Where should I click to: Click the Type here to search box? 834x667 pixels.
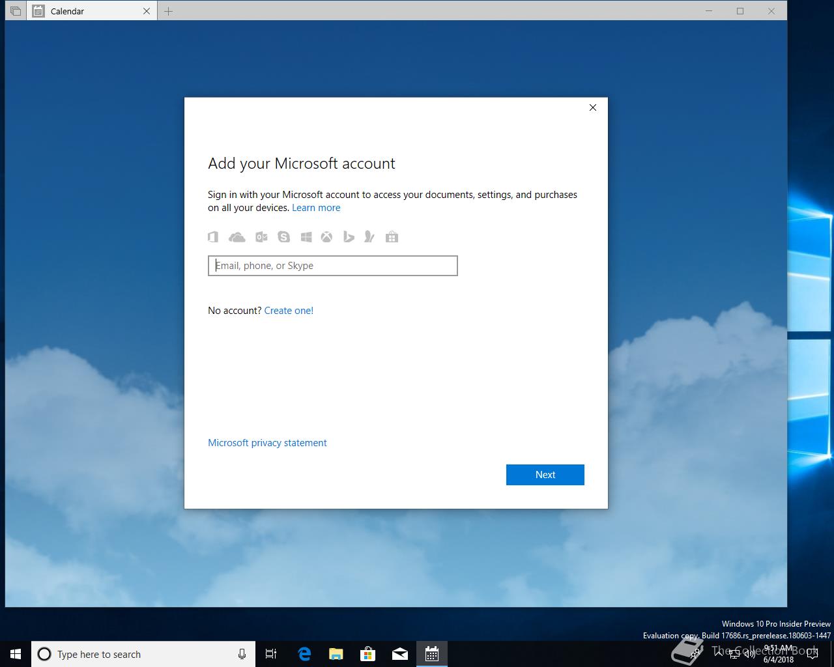tap(143, 654)
